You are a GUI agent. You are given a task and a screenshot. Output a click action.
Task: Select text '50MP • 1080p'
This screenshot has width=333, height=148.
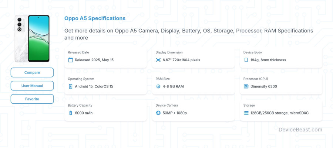click(x=175, y=113)
